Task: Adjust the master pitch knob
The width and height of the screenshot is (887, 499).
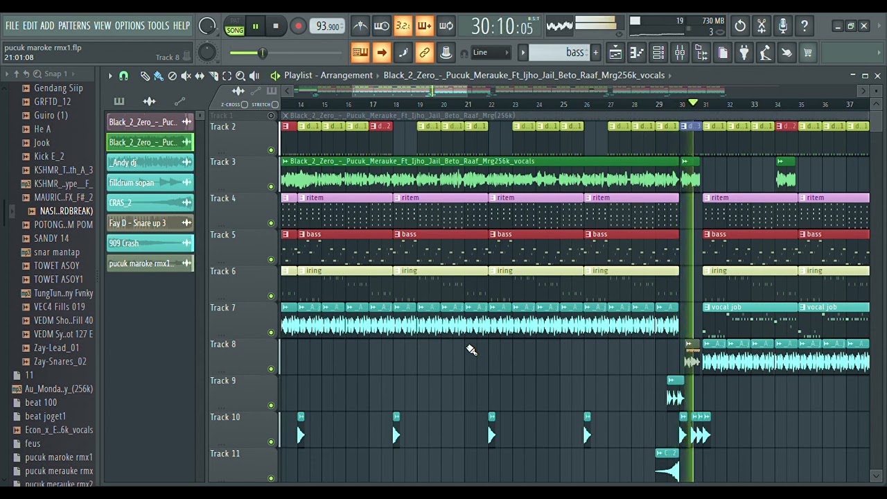Action: (x=207, y=53)
